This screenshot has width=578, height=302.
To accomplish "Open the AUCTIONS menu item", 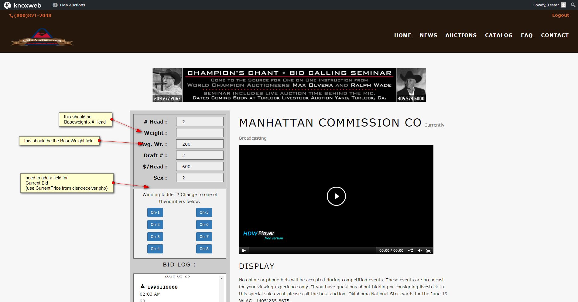I will point(461,35).
